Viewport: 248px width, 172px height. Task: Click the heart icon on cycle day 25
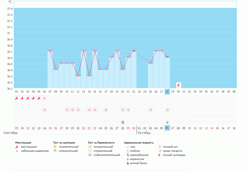coord(151,110)
